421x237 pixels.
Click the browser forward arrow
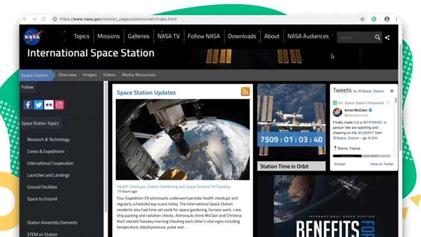pos(34,19)
